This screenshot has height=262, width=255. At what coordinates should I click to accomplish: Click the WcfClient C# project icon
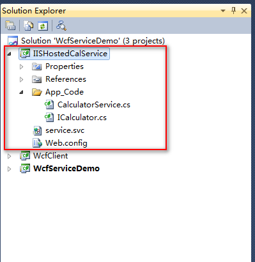pyautogui.click(x=25, y=156)
